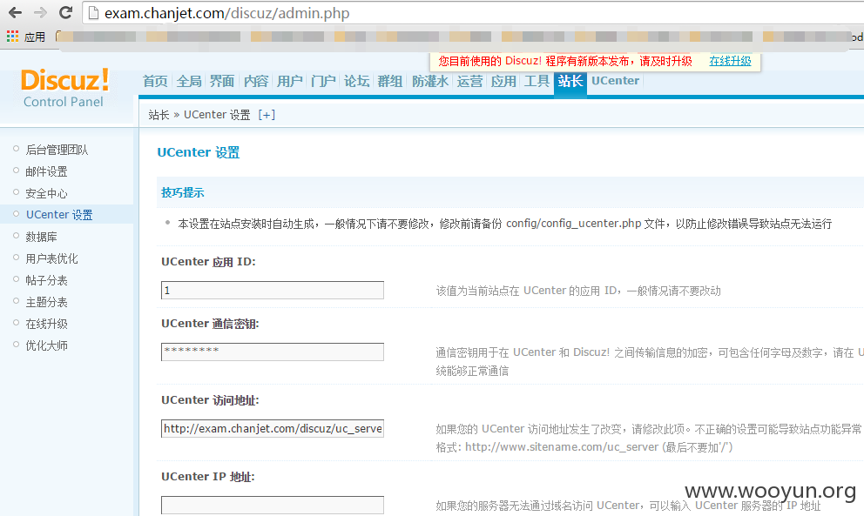The height and width of the screenshot is (516, 864).
Task: Open 在线升级 in the sidebar
Action: tap(46, 324)
